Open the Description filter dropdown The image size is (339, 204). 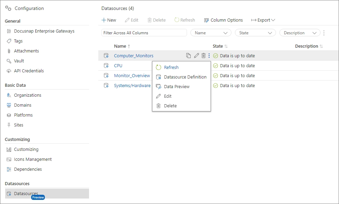pos(300,33)
